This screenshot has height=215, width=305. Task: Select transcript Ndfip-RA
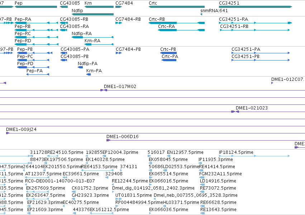tap(92, 37)
